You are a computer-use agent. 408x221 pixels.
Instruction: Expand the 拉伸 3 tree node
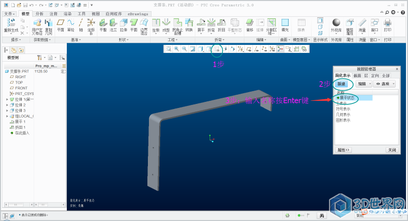(7, 110)
